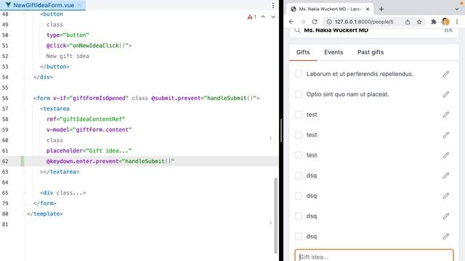This screenshot has height=261, width=465.
Task: Check the third test gift checkbox
Action: 299,155
